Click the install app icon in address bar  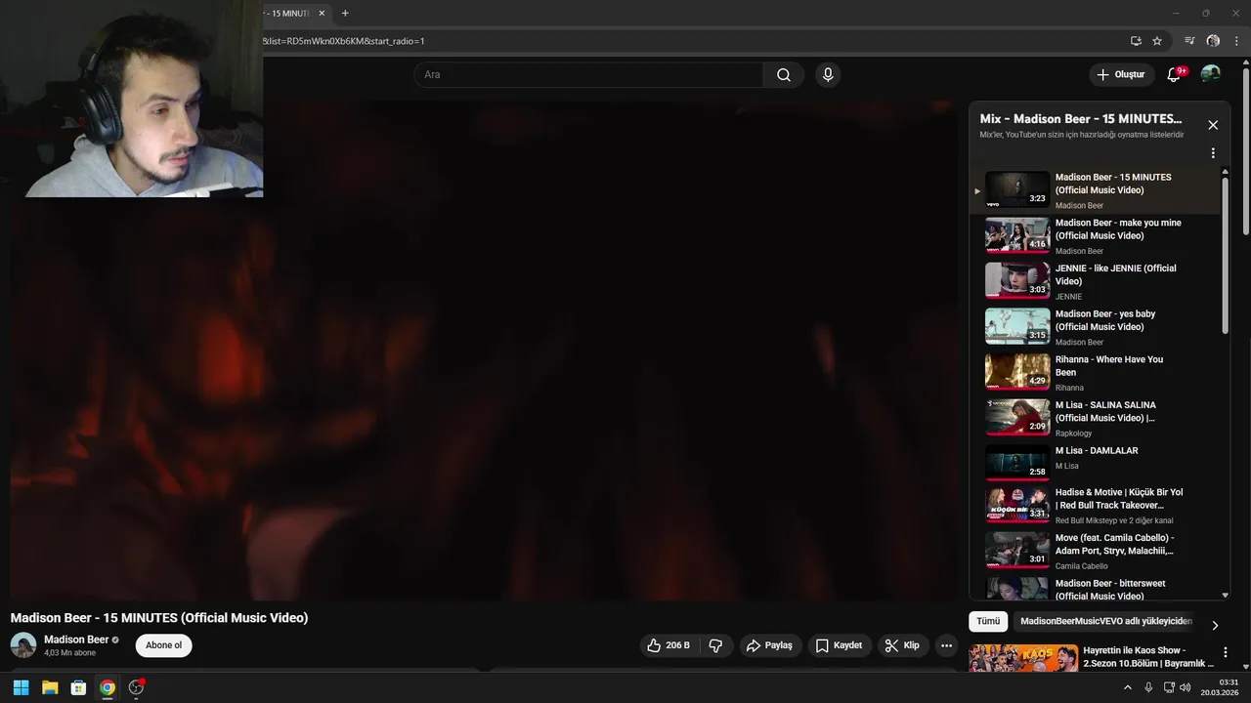1136,41
